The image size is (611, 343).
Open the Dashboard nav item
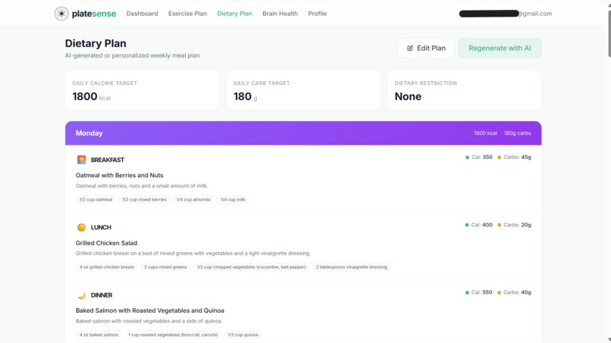(x=143, y=14)
